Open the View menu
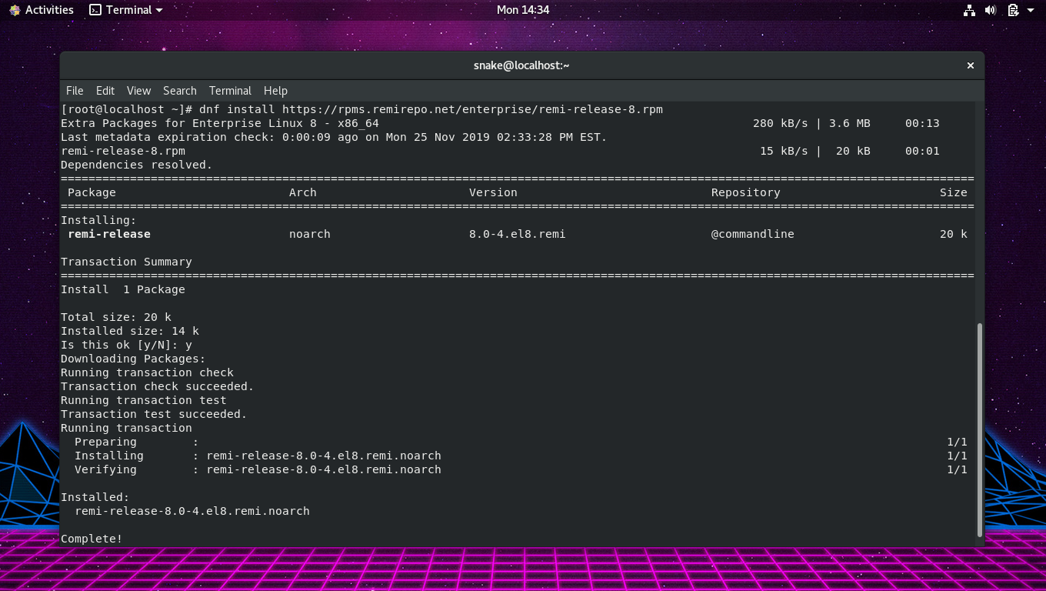Image resolution: width=1046 pixels, height=591 pixels. click(138, 91)
